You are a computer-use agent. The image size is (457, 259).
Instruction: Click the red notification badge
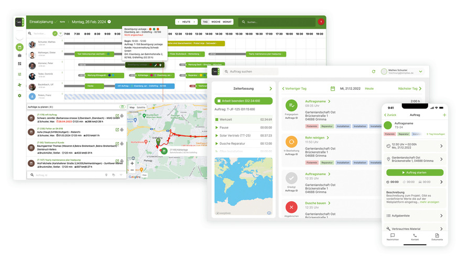[321, 22]
